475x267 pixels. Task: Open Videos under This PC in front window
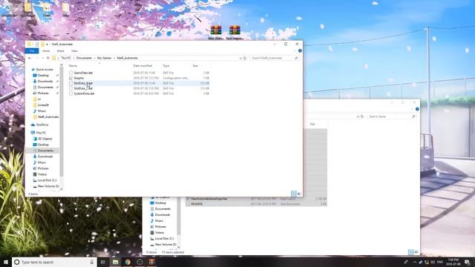(42, 174)
